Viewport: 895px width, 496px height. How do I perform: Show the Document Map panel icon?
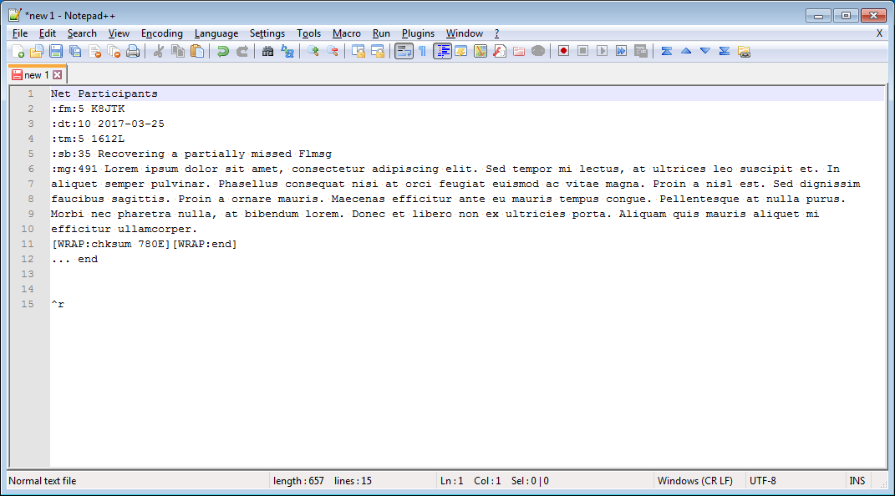(x=481, y=51)
